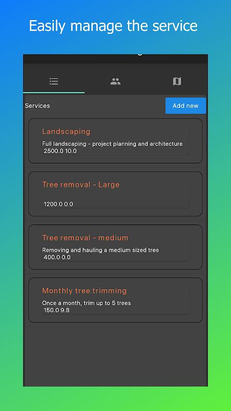This screenshot has width=231, height=411.
Task: Click the Services heading label
Action: pos(37,106)
